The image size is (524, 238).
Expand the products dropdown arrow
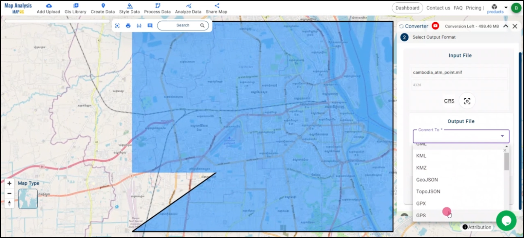click(x=506, y=7)
